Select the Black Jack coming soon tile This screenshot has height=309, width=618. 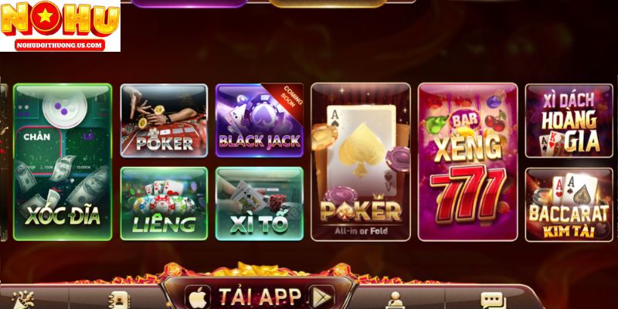260,121
